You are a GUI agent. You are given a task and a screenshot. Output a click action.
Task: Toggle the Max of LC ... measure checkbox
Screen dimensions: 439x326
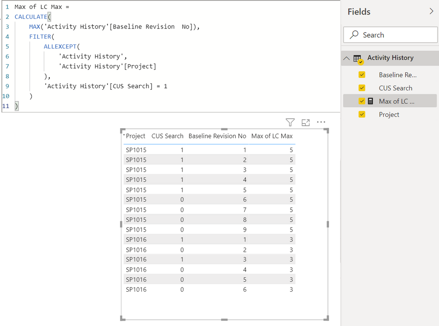coord(362,101)
